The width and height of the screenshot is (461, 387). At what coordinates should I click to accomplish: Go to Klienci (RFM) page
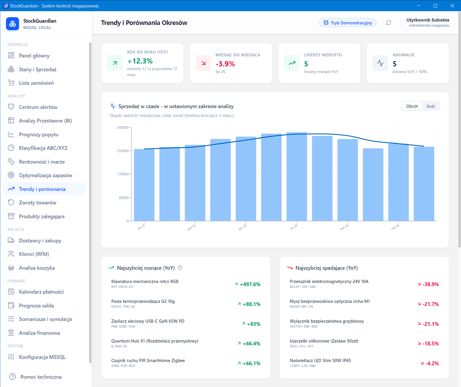(x=44, y=254)
